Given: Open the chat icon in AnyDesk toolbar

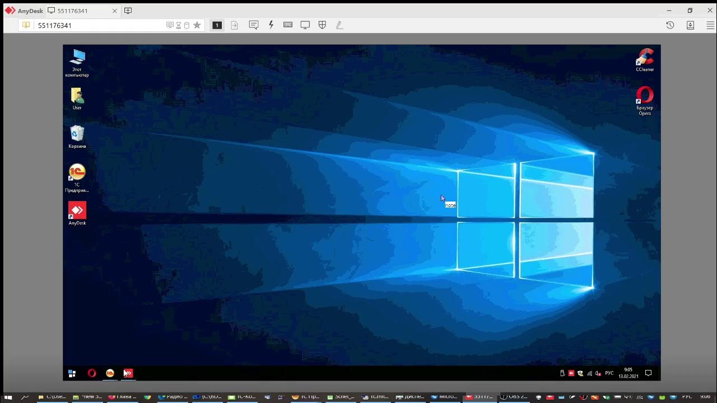Looking at the screenshot, I should [x=254, y=25].
